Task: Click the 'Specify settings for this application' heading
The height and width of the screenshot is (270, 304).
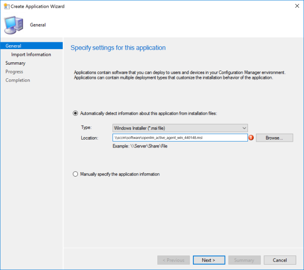Action: pos(118,48)
